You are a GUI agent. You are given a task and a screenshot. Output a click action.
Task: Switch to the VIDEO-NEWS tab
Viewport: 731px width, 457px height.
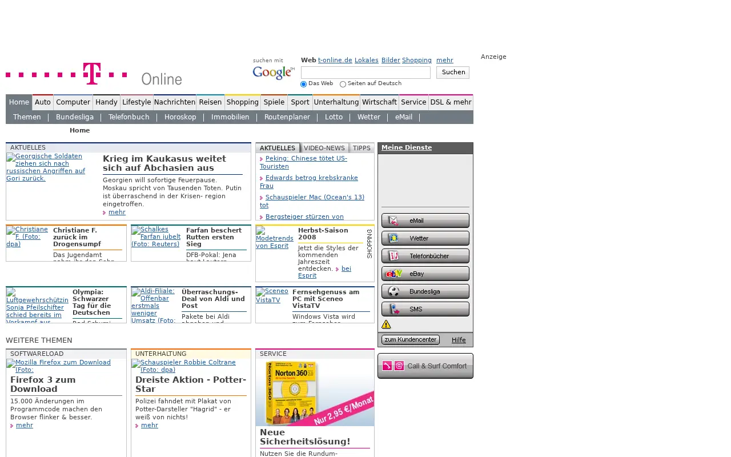pos(324,148)
